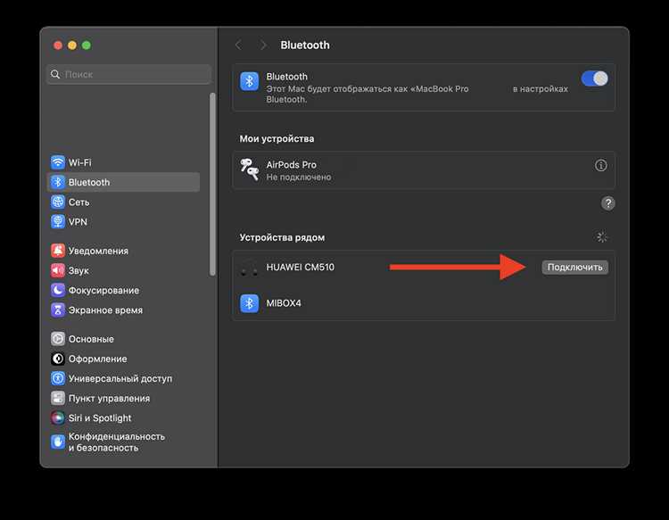Click the Сеть globe icon

58,202
